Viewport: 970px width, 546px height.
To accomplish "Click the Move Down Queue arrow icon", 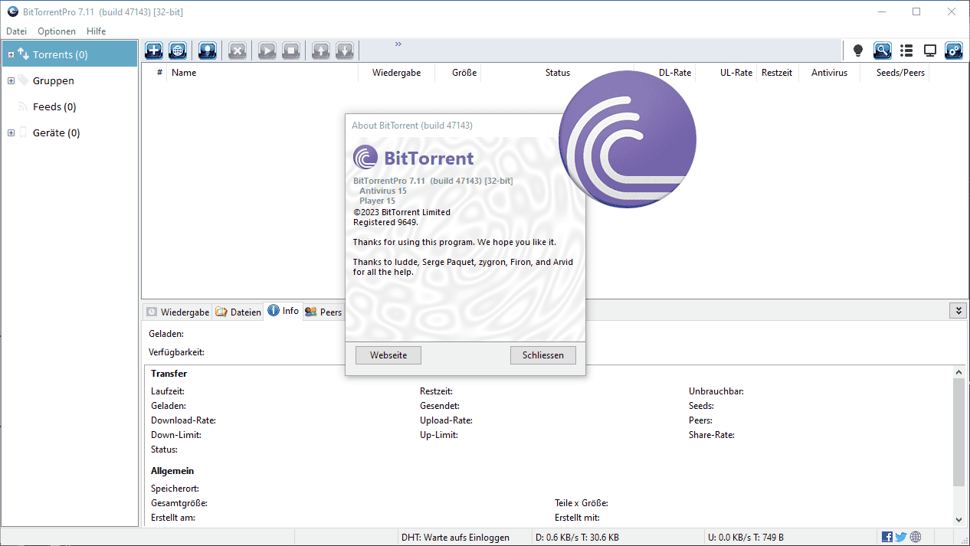I will (x=345, y=51).
